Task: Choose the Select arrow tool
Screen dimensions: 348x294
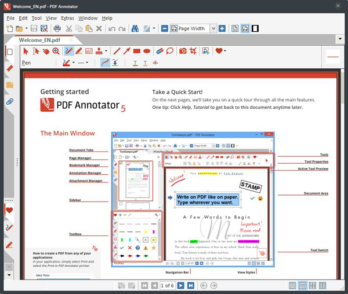Action: pyautogui.click(x=26, y=51)
